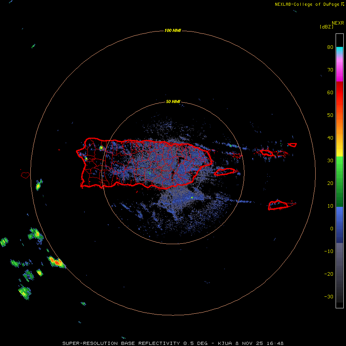Screen dimensions: 346x346
Task: Click the NEXR label above the scale
Action: 338,23
